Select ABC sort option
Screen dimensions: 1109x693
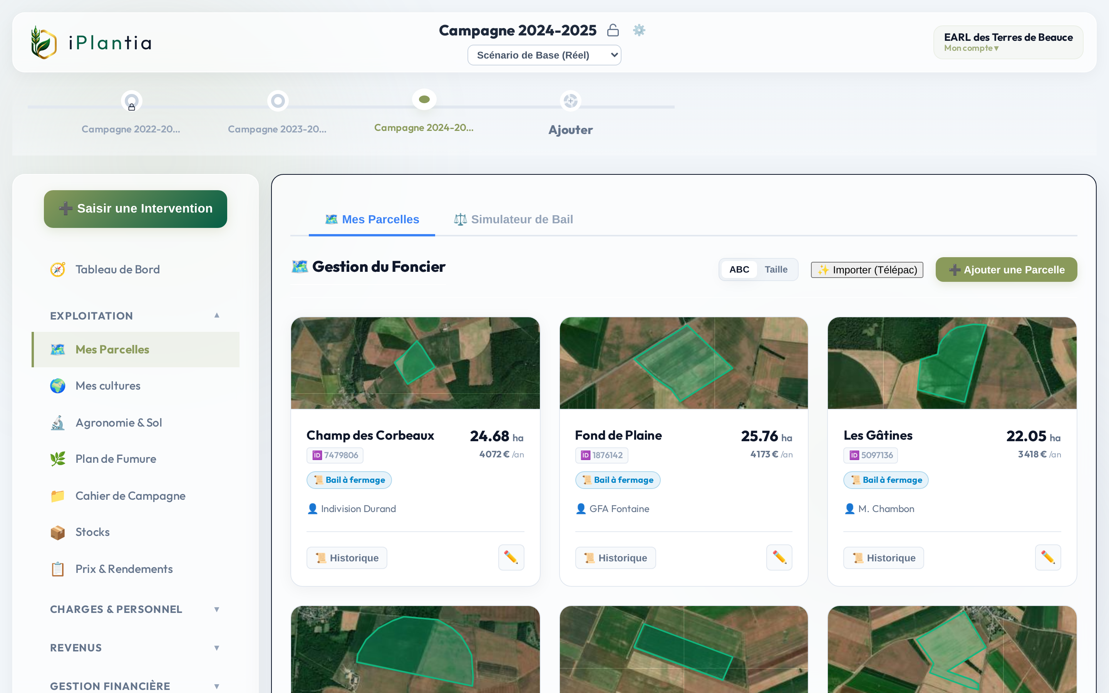pos(739,269)
